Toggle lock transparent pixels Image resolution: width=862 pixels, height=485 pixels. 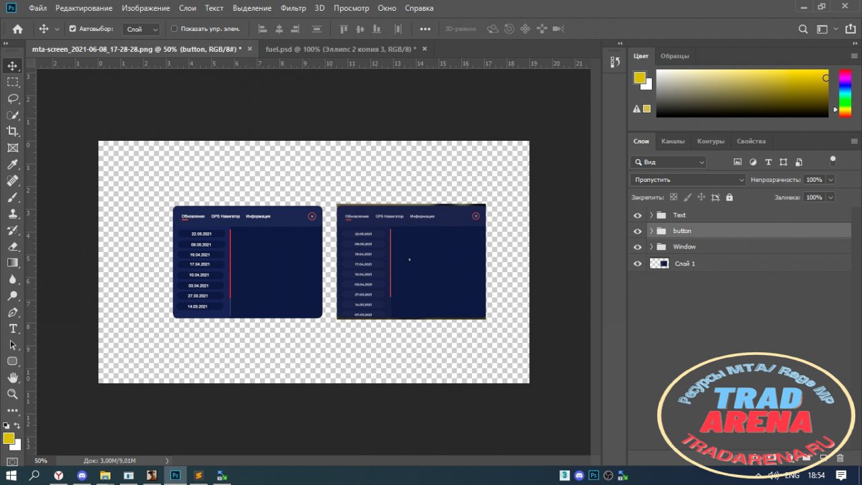click(673, 197)
